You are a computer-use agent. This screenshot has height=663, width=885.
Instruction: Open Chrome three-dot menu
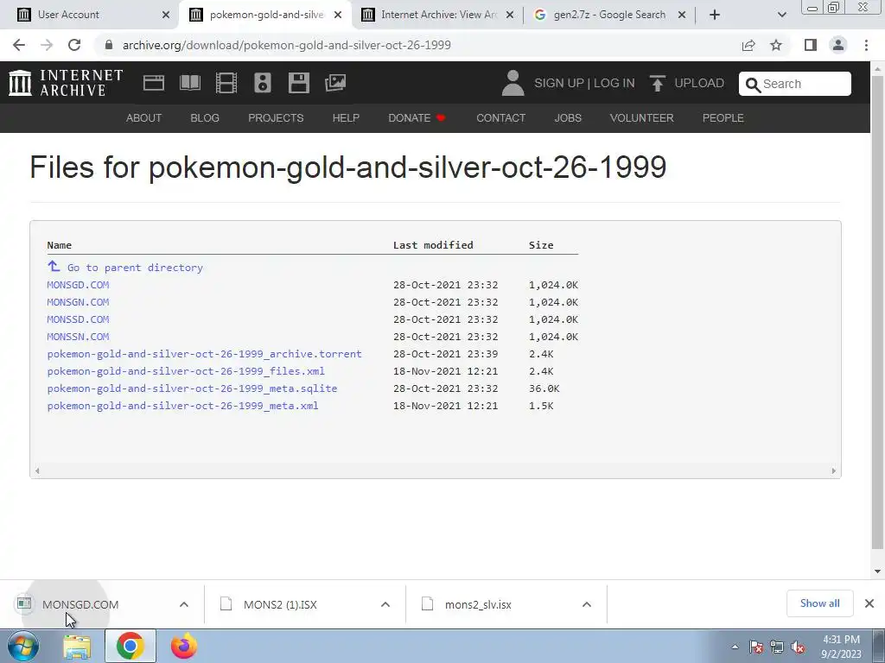[x=866, y=45]
